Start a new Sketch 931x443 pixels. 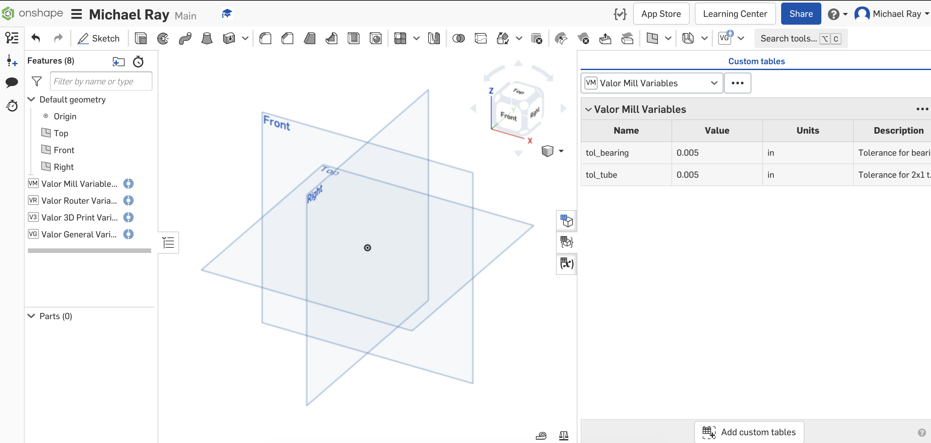98,38
